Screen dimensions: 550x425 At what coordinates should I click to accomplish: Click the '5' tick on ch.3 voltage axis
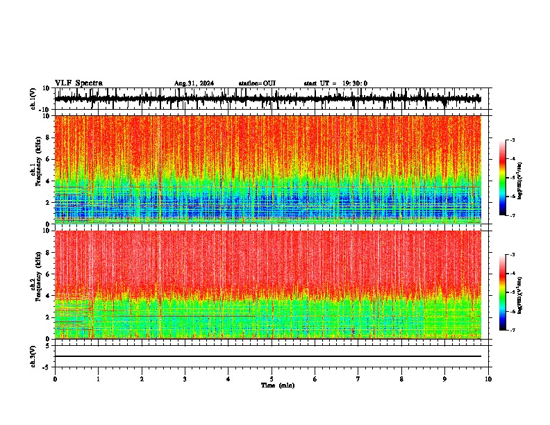[48, 346]
